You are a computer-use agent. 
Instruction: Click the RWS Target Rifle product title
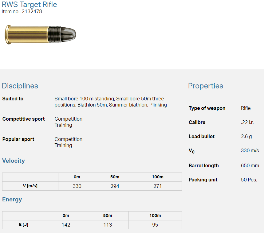coord(29,5)
